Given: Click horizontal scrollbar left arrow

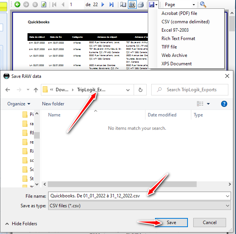Looking at the screenshot, I should pos(45,184).
